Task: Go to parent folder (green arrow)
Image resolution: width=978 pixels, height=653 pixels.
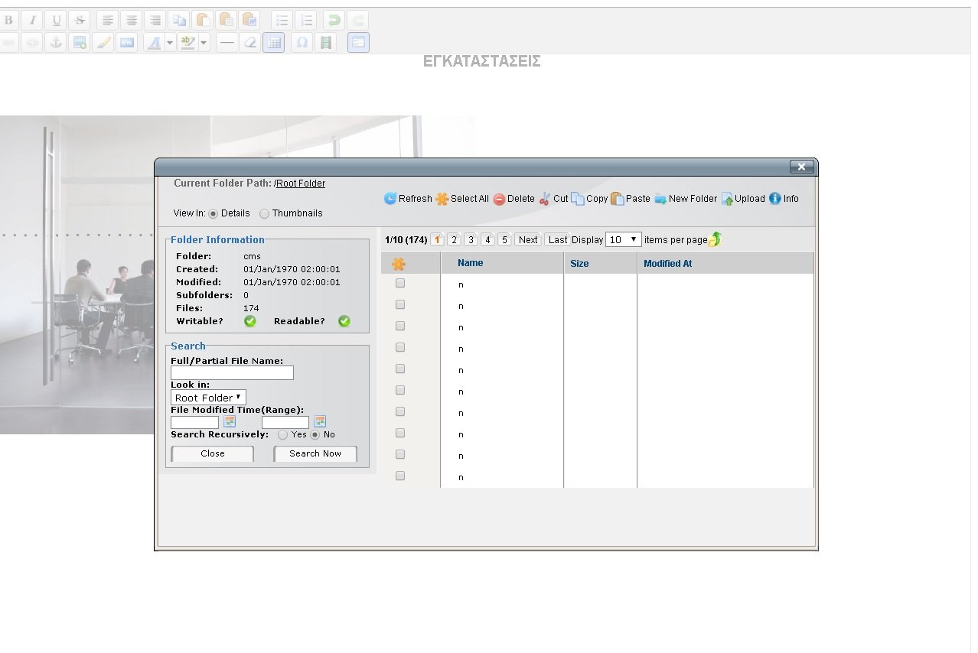Action: point(715,239)
